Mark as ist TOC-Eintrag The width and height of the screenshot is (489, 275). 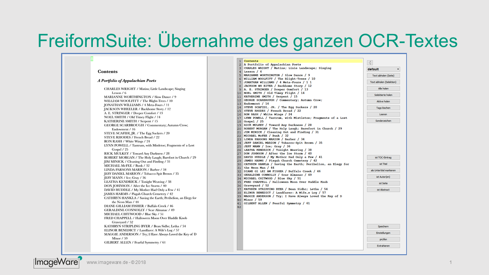click(x=383, y=157)
